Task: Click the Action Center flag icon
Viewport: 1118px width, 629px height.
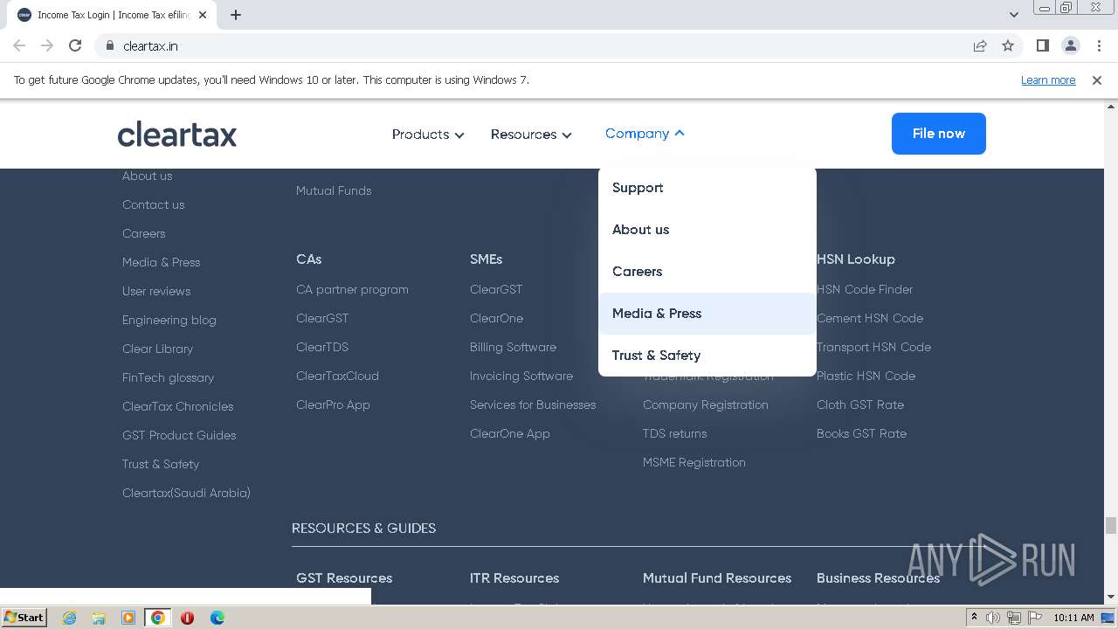Action: 1035,618
